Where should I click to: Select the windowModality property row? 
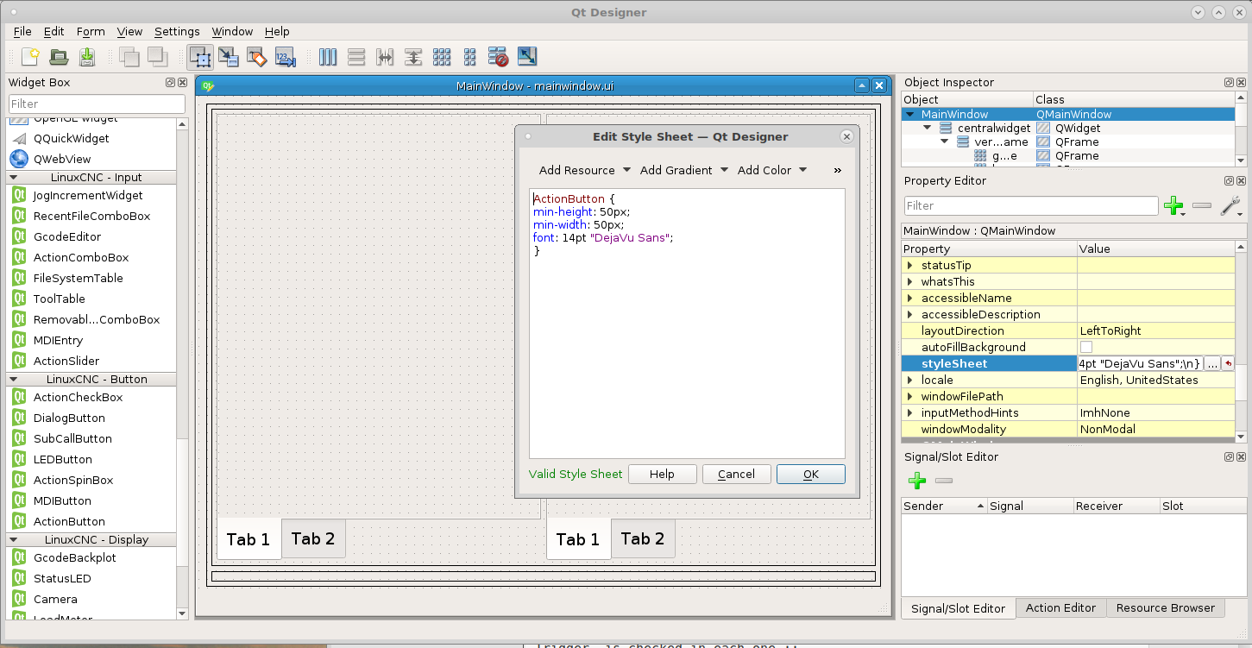pyautogui.click(x=1067, y=430)
